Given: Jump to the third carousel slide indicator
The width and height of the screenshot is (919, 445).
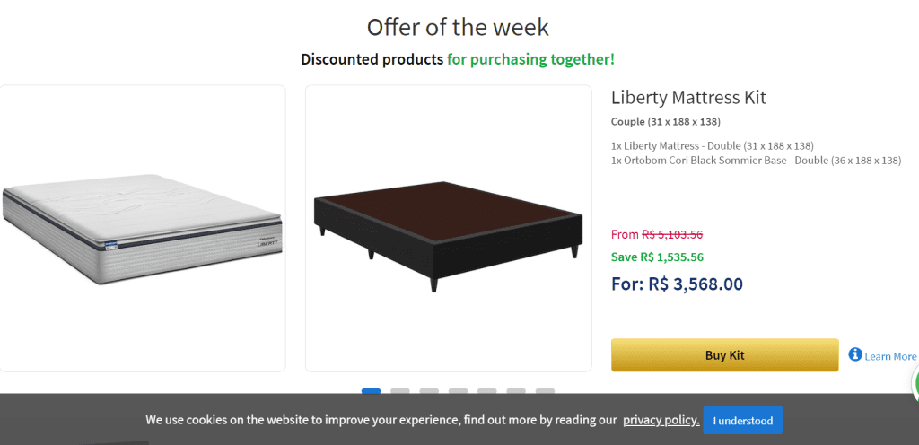Looking at the screenshot, I should [x=429, y=391].
